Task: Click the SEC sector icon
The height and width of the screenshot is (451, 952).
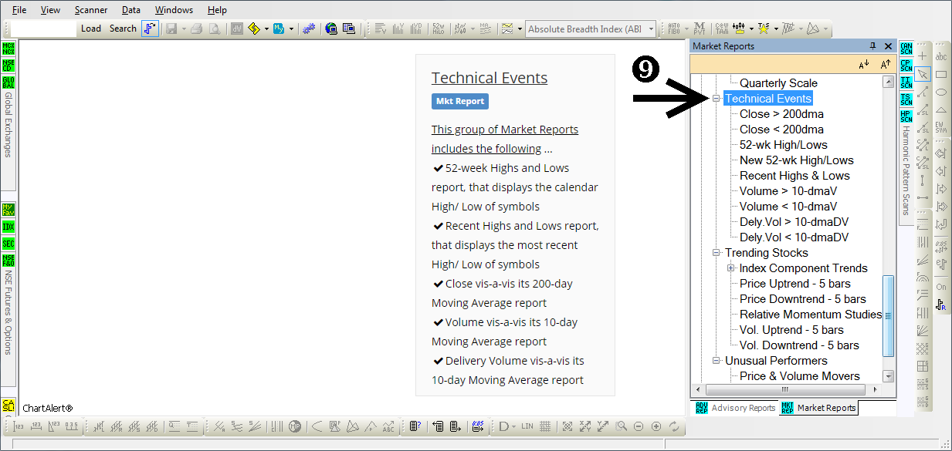Action: [x=8, y=244]
